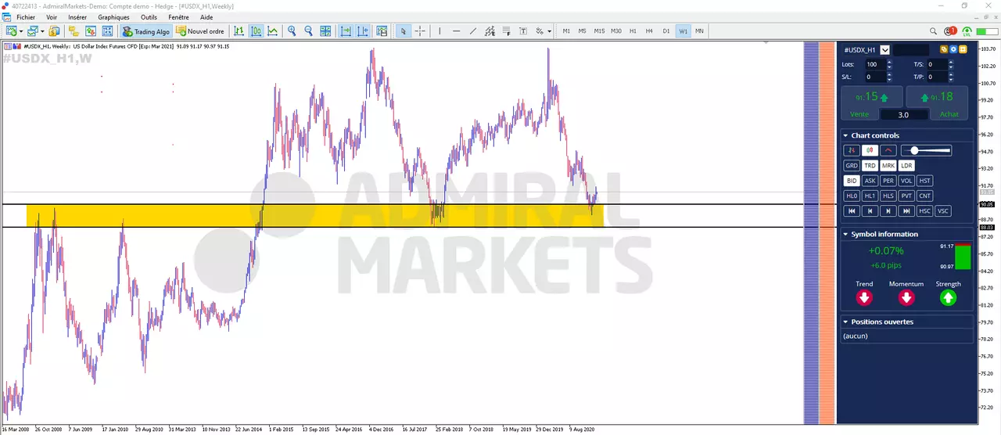Viewport: 1001px width, 435px height.
Task: Open the Strategy Tester icon
Action: (107, 31)
